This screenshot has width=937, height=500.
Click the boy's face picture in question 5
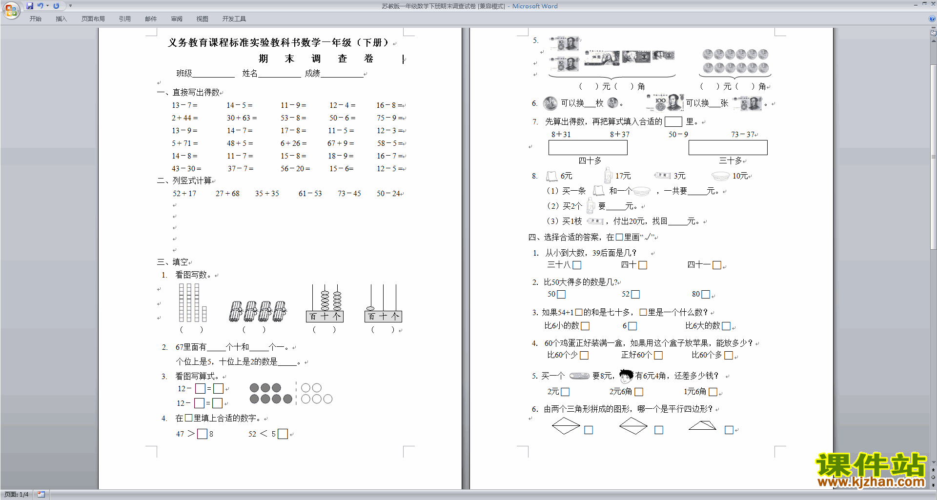point(626,376)
